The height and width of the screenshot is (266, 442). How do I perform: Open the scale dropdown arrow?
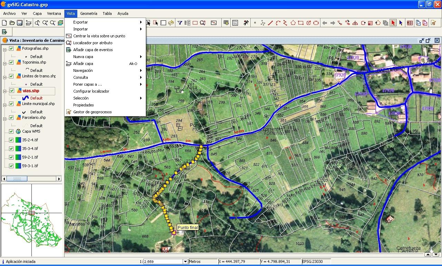click(185, 261)
